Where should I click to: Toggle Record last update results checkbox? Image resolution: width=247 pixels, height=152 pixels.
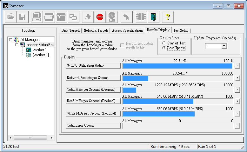click(x=122, y=45)
